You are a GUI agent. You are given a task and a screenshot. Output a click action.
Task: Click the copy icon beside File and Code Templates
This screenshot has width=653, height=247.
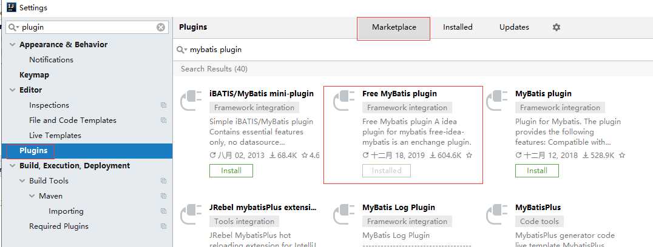pos(163,120)
